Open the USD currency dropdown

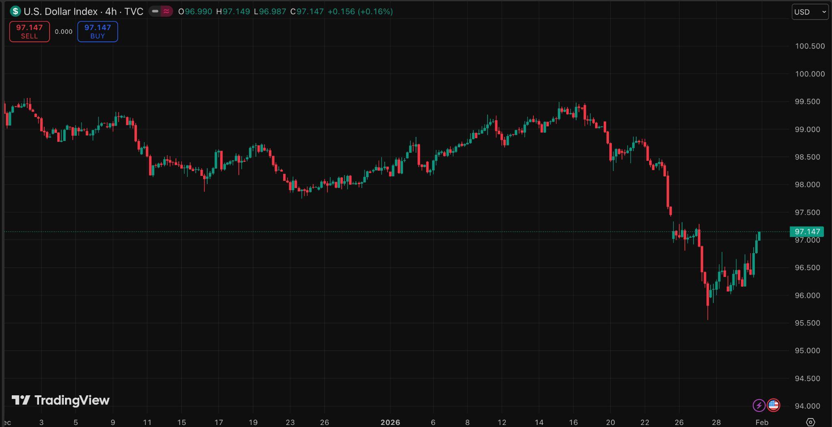[x=810, y=12]
